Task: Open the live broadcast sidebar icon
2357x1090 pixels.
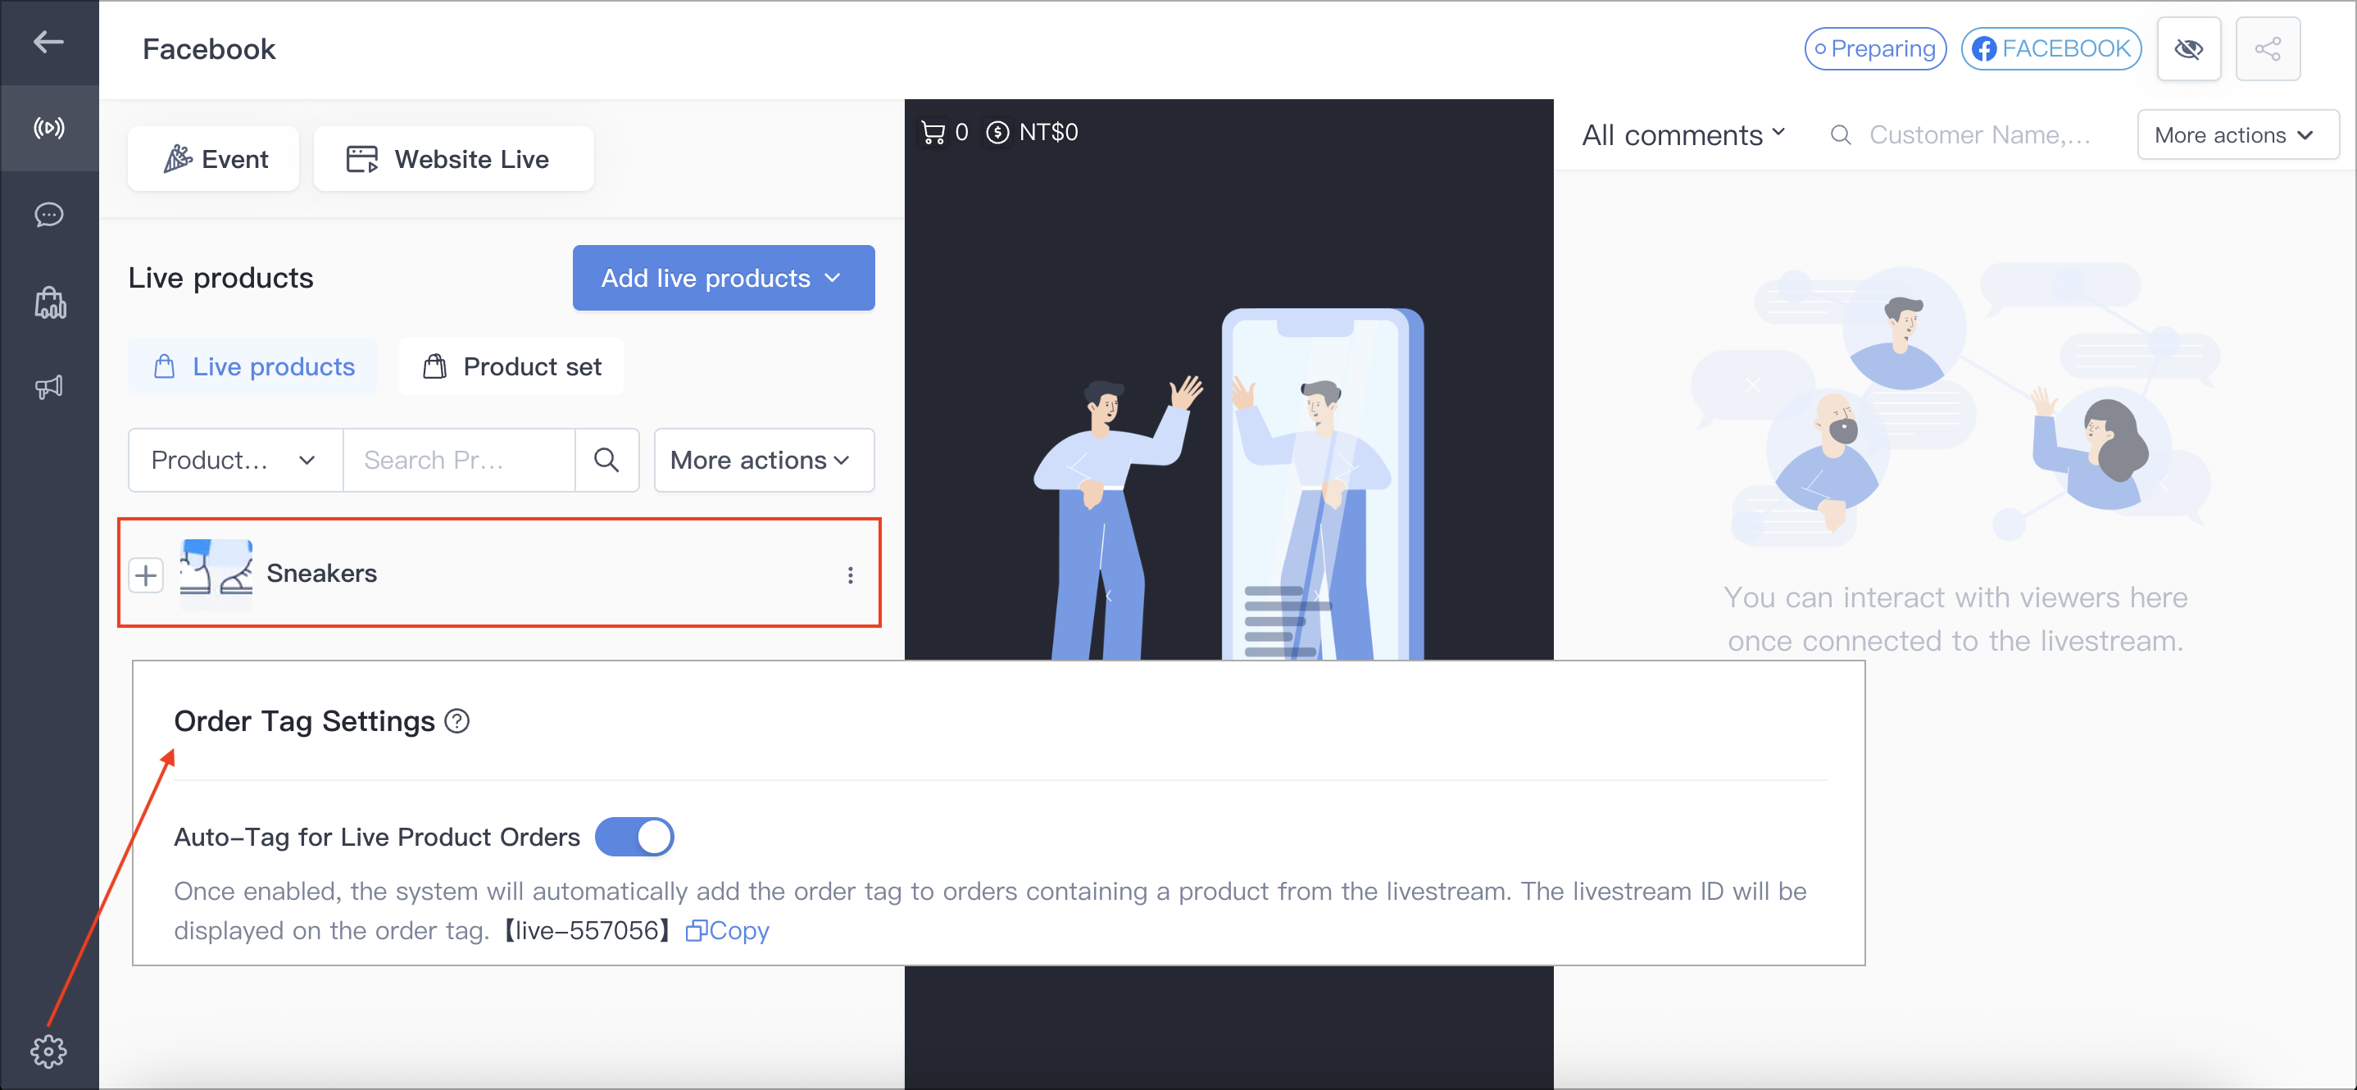Action: [48, 127]
